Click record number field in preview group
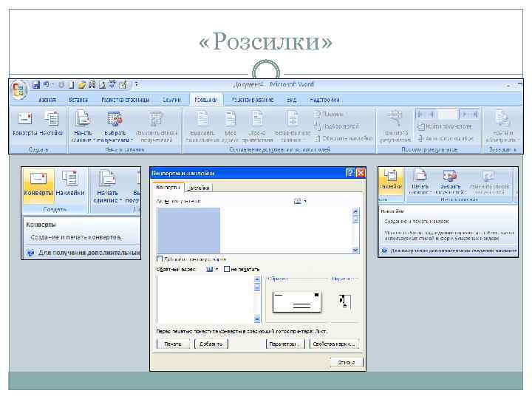The height and width of the screenshot is (399, 532). [448, 115]
